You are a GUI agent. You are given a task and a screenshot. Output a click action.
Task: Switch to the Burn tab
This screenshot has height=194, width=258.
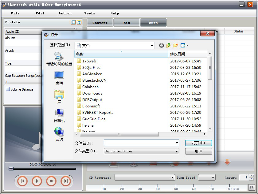tap(153, 23)
